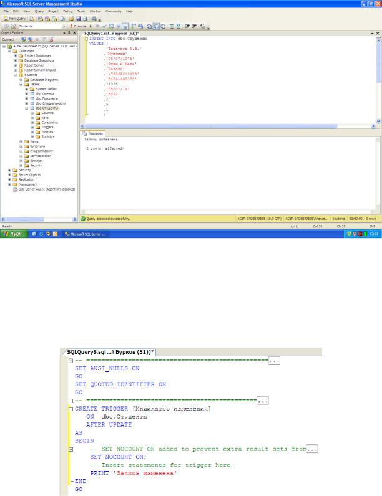Open the Students database dropdown in toolbar
Screen dimensions: 382x496
pyautogui.click(x=64, y=26)
